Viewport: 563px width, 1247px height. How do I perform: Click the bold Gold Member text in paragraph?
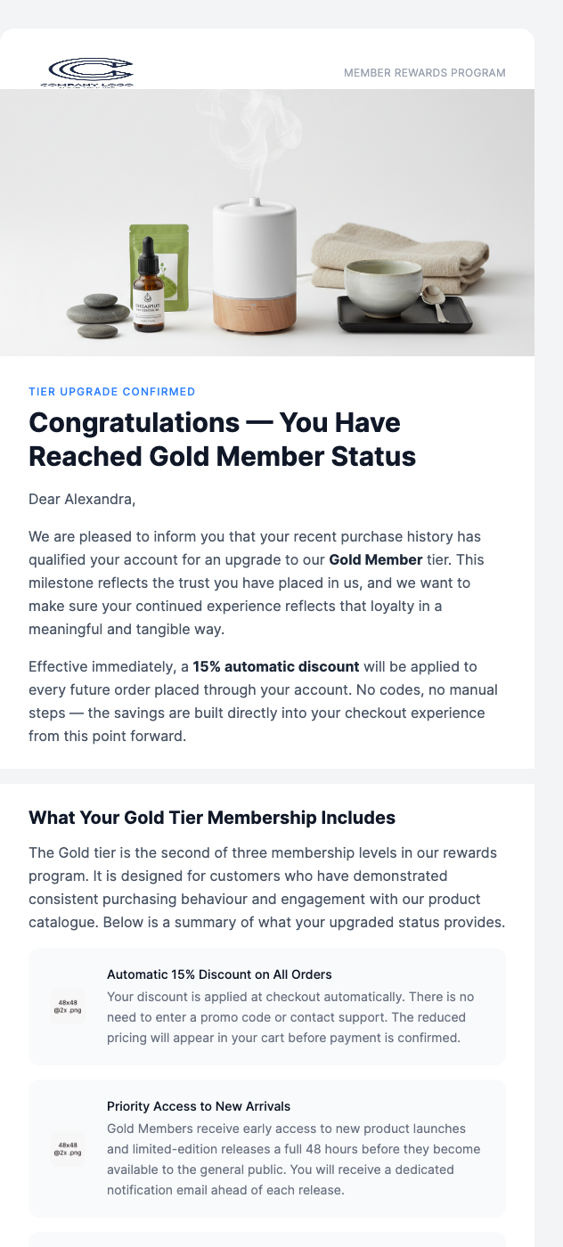(x=375, y=560)
